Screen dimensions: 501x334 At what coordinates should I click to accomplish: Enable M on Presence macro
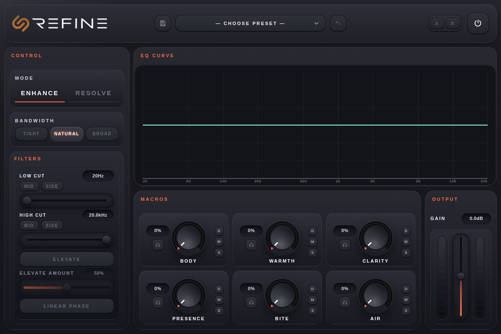[x=219, y=300]
